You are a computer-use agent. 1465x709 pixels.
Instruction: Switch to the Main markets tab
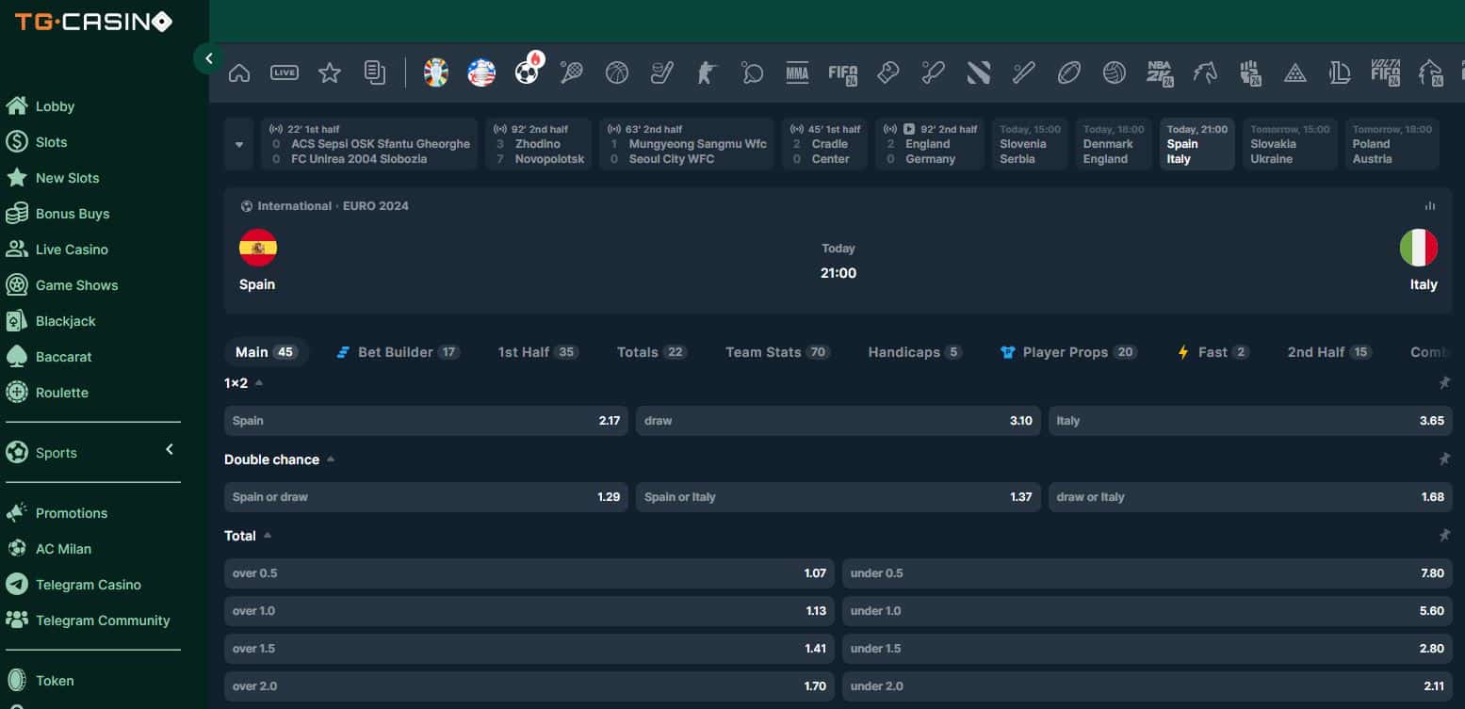(266, 352)
